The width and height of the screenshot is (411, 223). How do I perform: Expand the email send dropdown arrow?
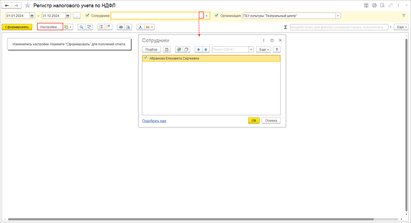pyautogui.click(x=152, y=27)
